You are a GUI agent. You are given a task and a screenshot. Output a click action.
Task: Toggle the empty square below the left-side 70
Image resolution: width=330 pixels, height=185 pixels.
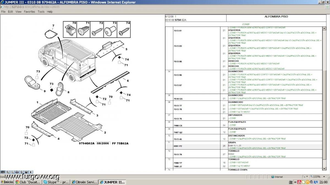(x=26, y=133)
